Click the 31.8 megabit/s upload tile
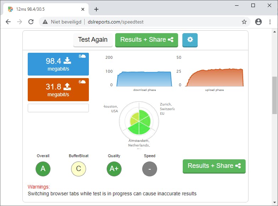This screenshot has width=278, height=206. [58, 89]
